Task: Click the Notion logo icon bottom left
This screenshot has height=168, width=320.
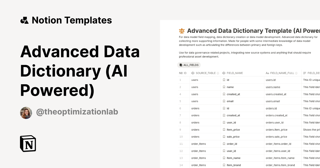Action: point(28,144)
